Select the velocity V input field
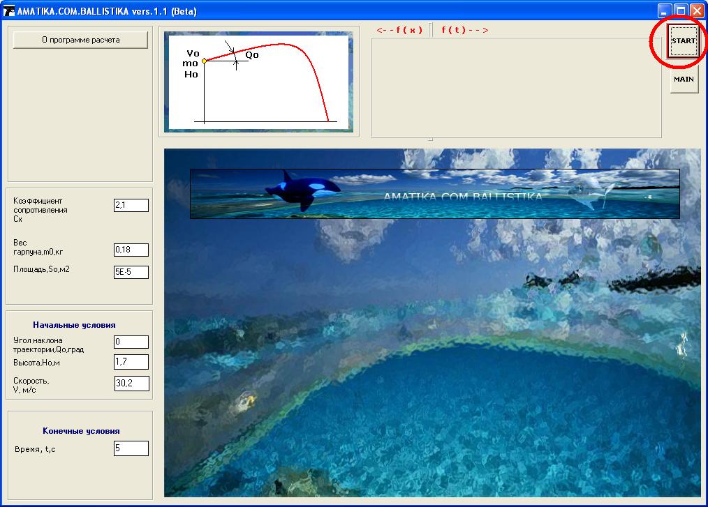 point(131,383)
